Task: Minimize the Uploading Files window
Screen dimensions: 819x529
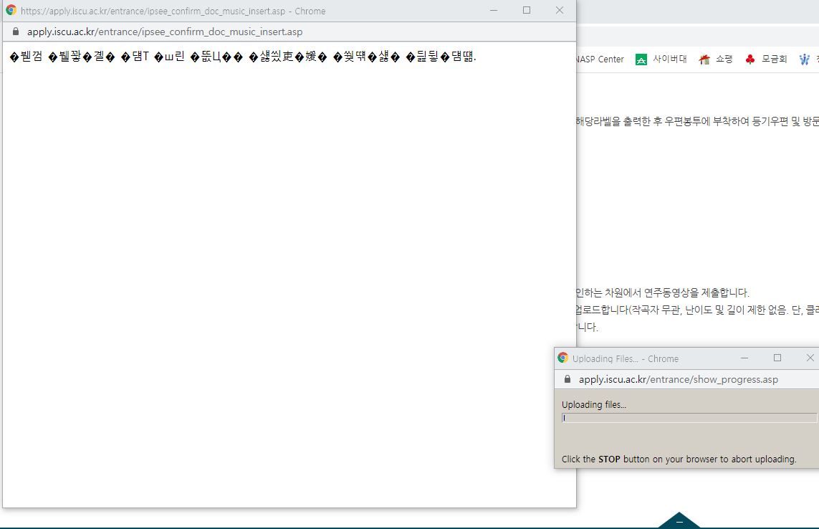Action: tap(744, 358)
